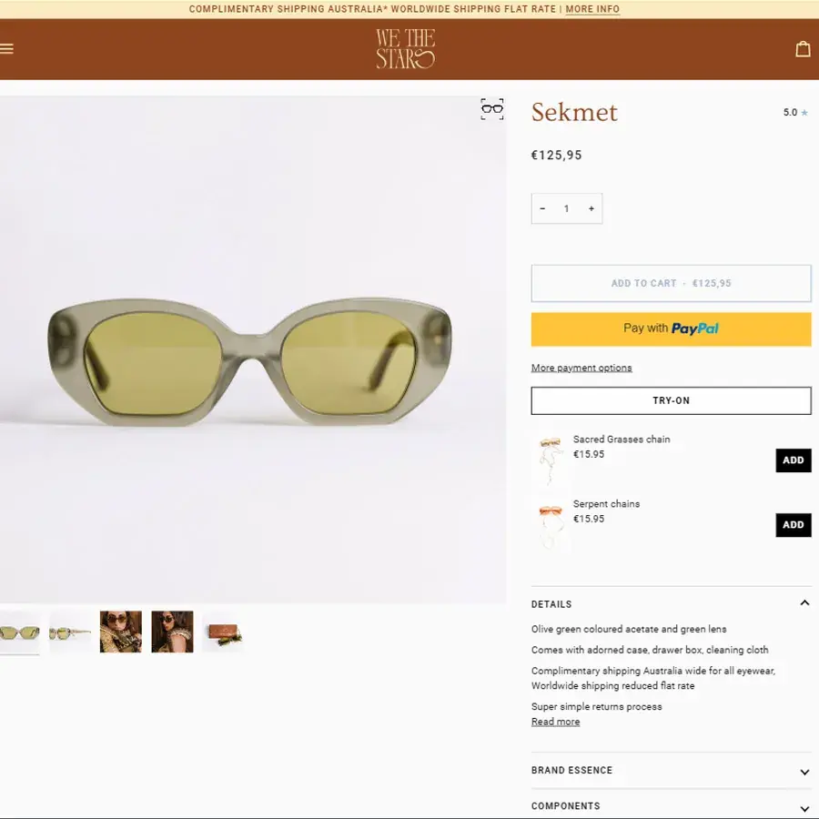Expand the Components section
The image size is (819, 819).
(804, 807)
